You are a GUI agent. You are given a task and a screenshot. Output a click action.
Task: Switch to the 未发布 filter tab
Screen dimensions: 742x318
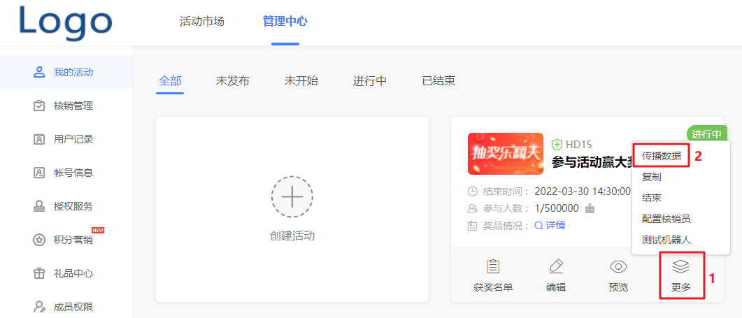(233, 81)
